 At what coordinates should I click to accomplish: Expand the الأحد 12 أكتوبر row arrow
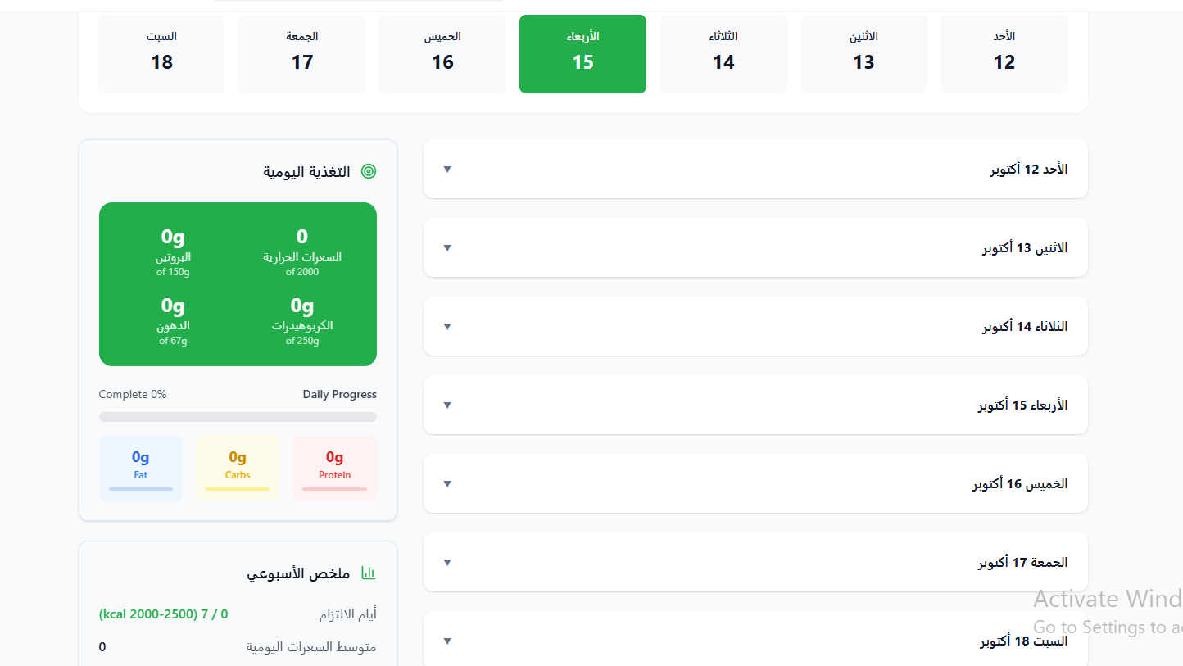[x=447, y=170]
